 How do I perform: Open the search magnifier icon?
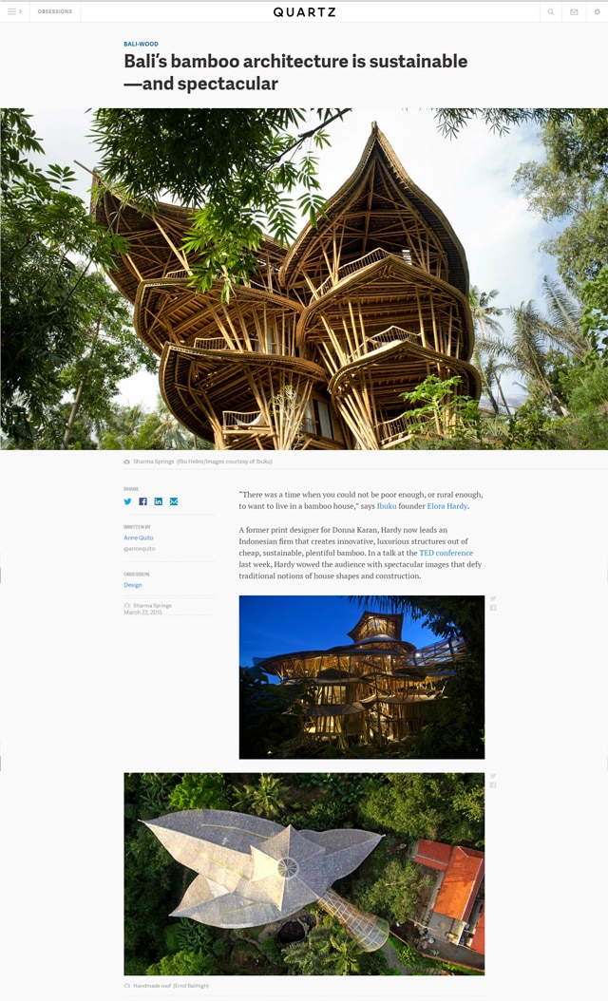(550, 11)
